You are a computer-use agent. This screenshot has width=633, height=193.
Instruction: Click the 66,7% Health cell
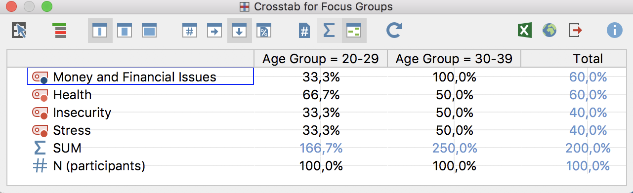click(x=321, y=95)
